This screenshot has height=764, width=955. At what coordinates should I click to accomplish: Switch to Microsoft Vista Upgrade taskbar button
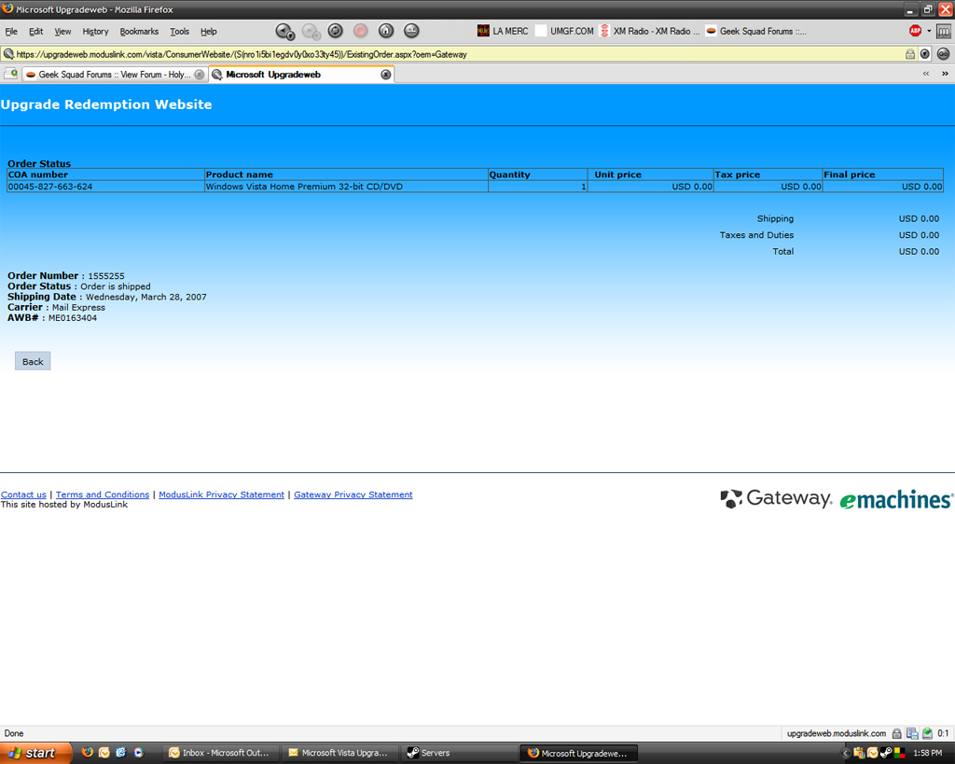[341, 753]
